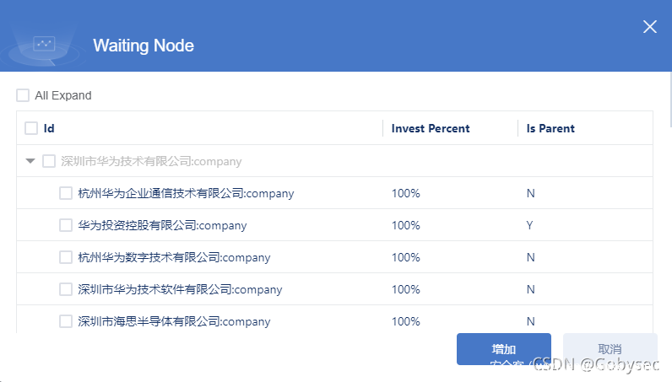Click the All Expand label text
Screen dimensions: 672x382
[63, 95]
